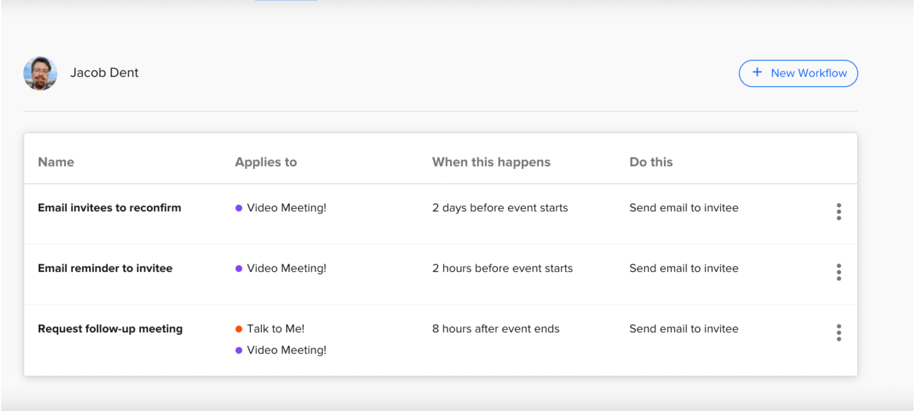Open options menu for Email invitees to reconfirm
The width and height of the screenshot is (920, 411).
click(838, 211)
